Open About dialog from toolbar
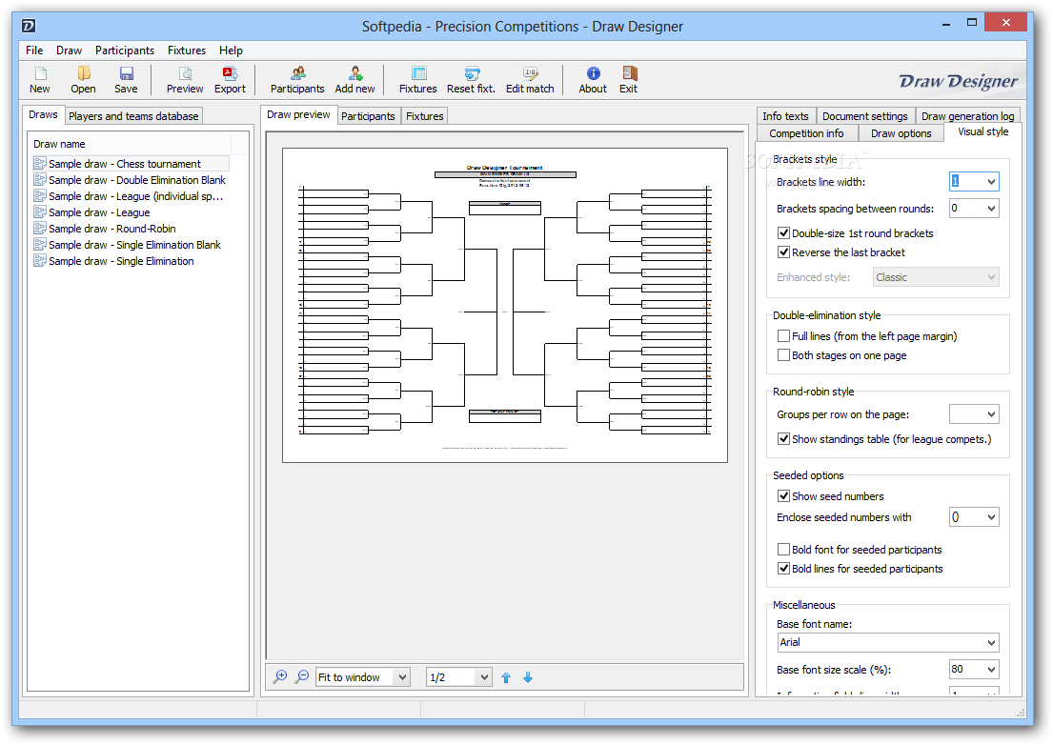 tap(593, 80)
